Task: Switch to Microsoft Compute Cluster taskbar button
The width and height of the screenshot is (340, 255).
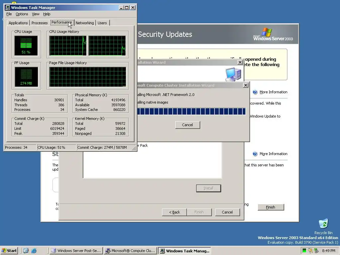Action: click(130, 251)
